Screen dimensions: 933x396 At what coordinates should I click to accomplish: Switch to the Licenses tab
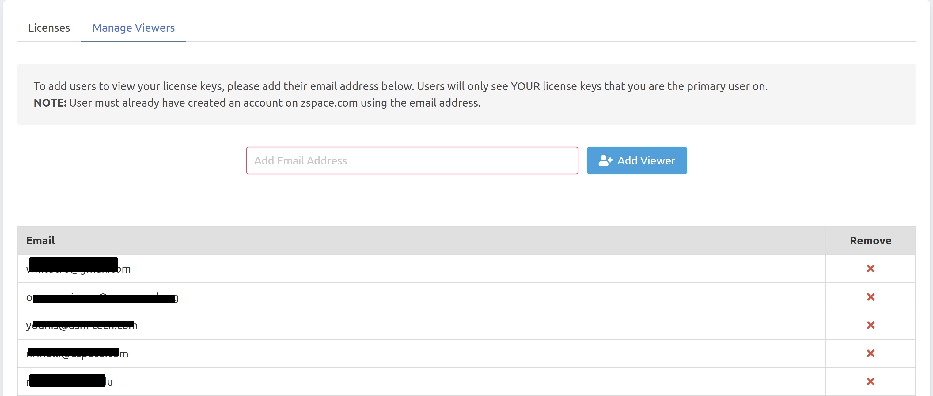[49, 28]
